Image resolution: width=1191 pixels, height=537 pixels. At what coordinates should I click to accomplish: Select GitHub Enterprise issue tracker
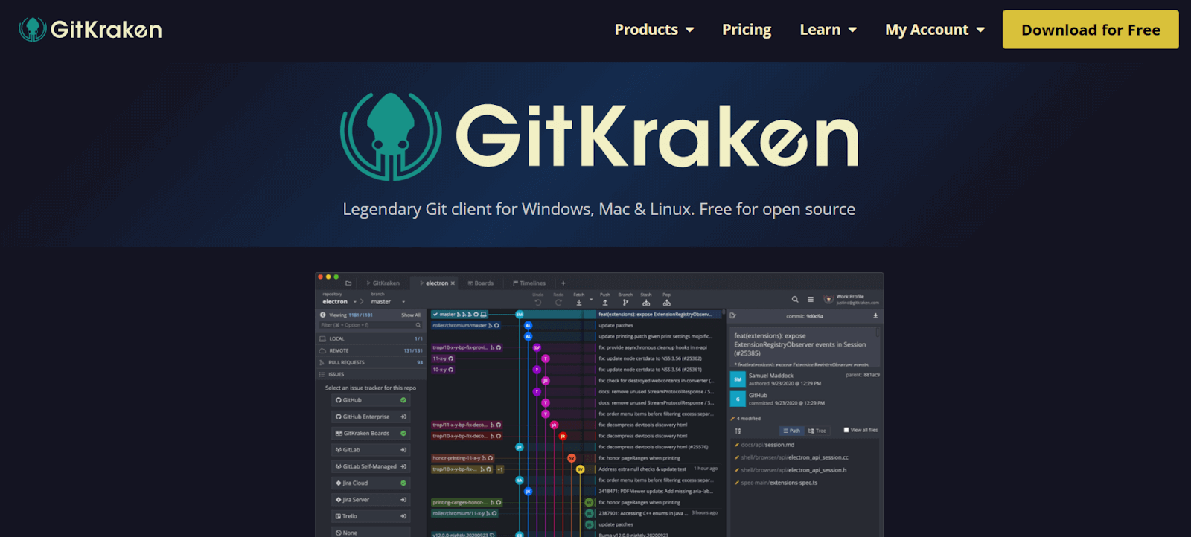pyautogui.click(x=371, y=417)
